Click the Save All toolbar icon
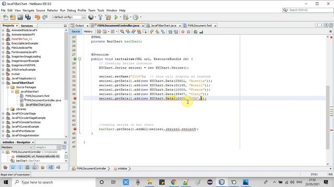Image resolution: width=334 pixels, height=187 pixels. 28,17
